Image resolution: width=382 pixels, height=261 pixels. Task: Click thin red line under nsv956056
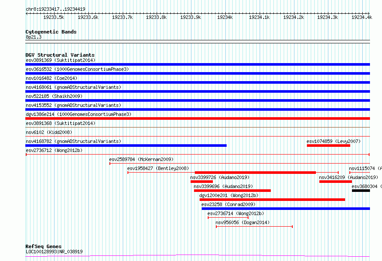pyautogui.click(x=255, y=227)
